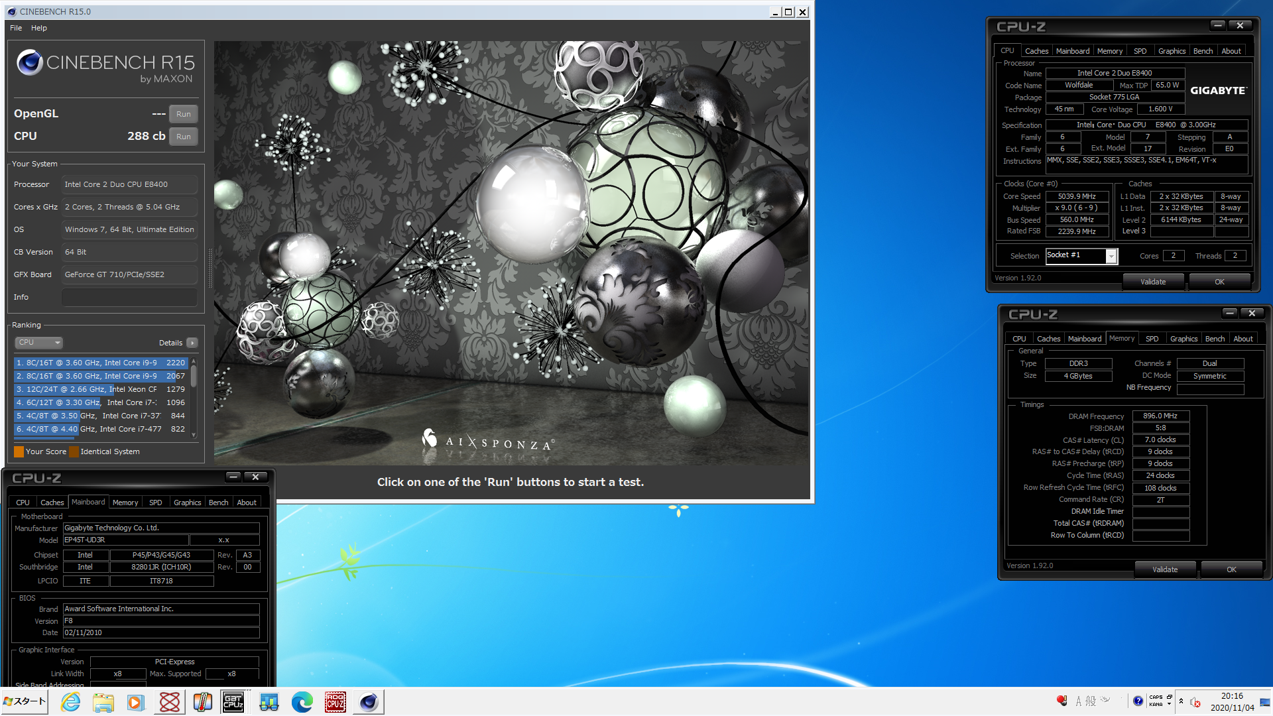
Task: Click the Your Score orange color swatch
Action: click(x=19, y=451)
